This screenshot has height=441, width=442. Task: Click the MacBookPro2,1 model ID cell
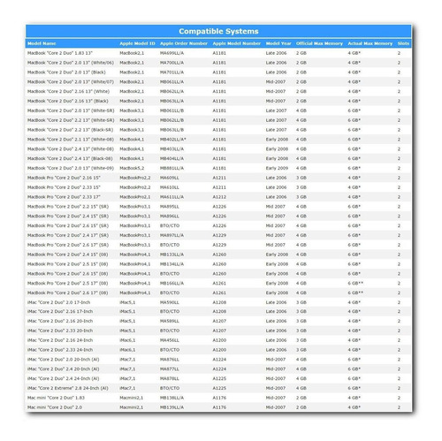(135, 197)
